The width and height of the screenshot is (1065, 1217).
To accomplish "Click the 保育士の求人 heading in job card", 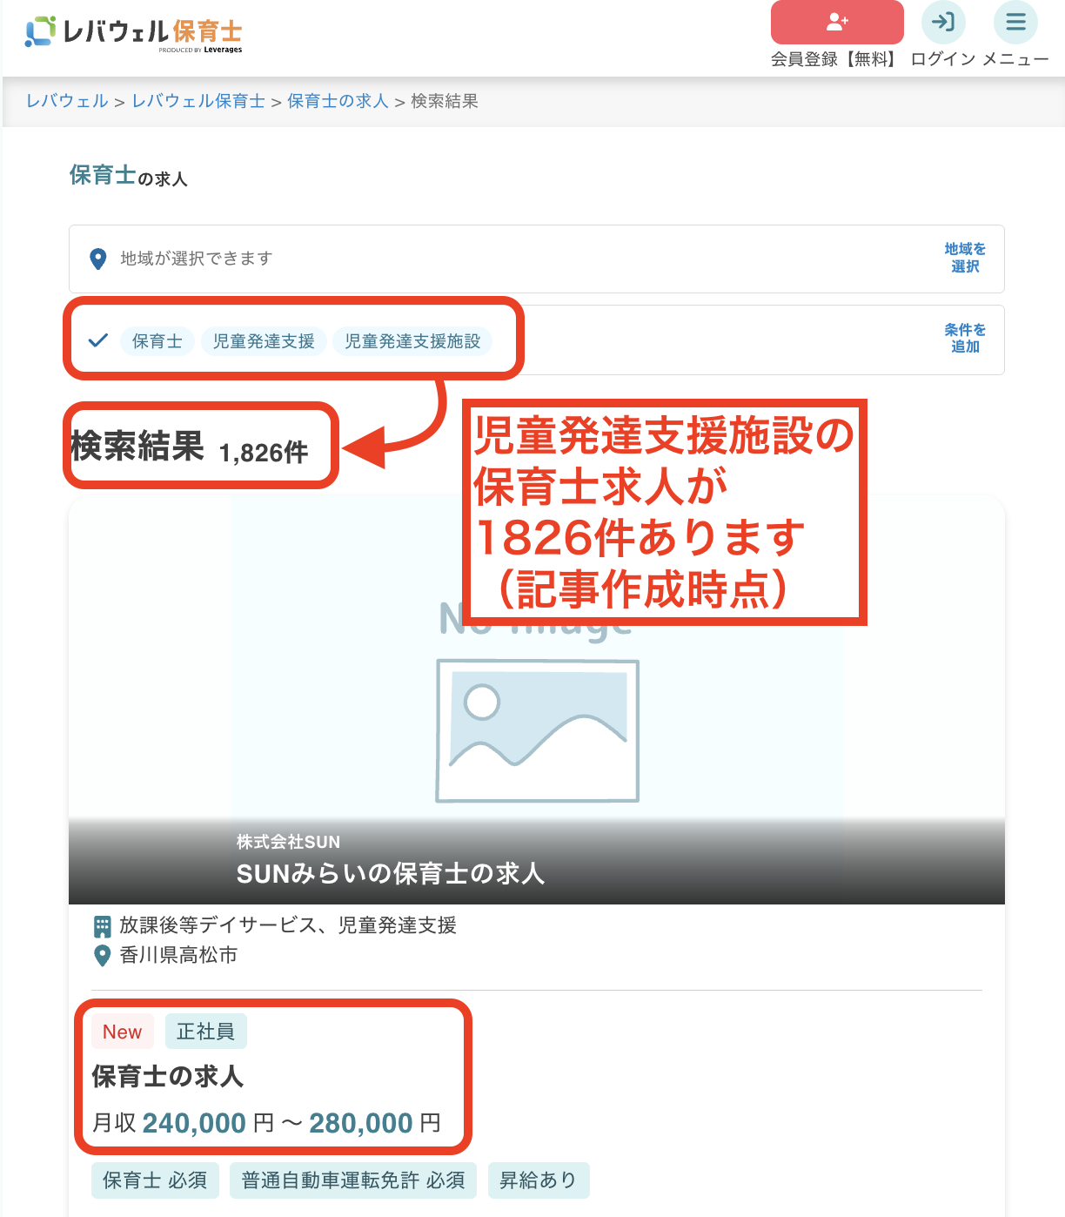I will pos(168,1077).
